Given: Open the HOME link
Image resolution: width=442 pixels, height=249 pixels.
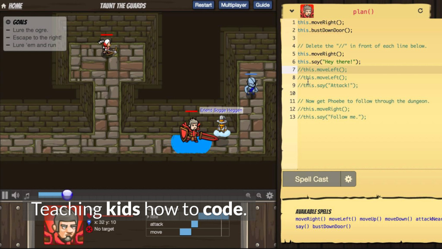Looking at the screenshot, I should [x=16, y=6].
